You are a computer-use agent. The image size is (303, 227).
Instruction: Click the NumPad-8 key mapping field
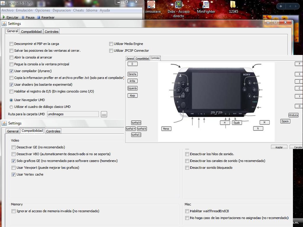pos(136,123)
